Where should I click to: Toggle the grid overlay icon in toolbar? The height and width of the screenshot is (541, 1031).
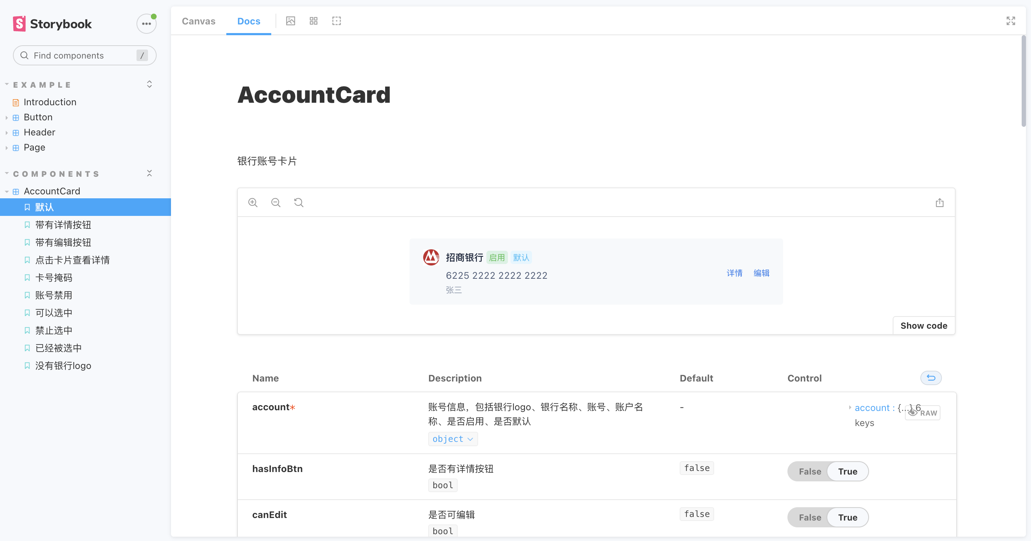[313, 21]
